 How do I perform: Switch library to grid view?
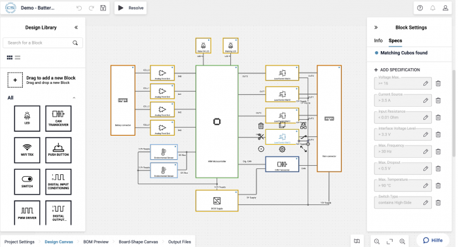click(10, 58)
